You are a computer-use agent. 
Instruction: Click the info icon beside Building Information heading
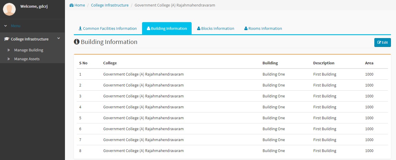point(77,42)
